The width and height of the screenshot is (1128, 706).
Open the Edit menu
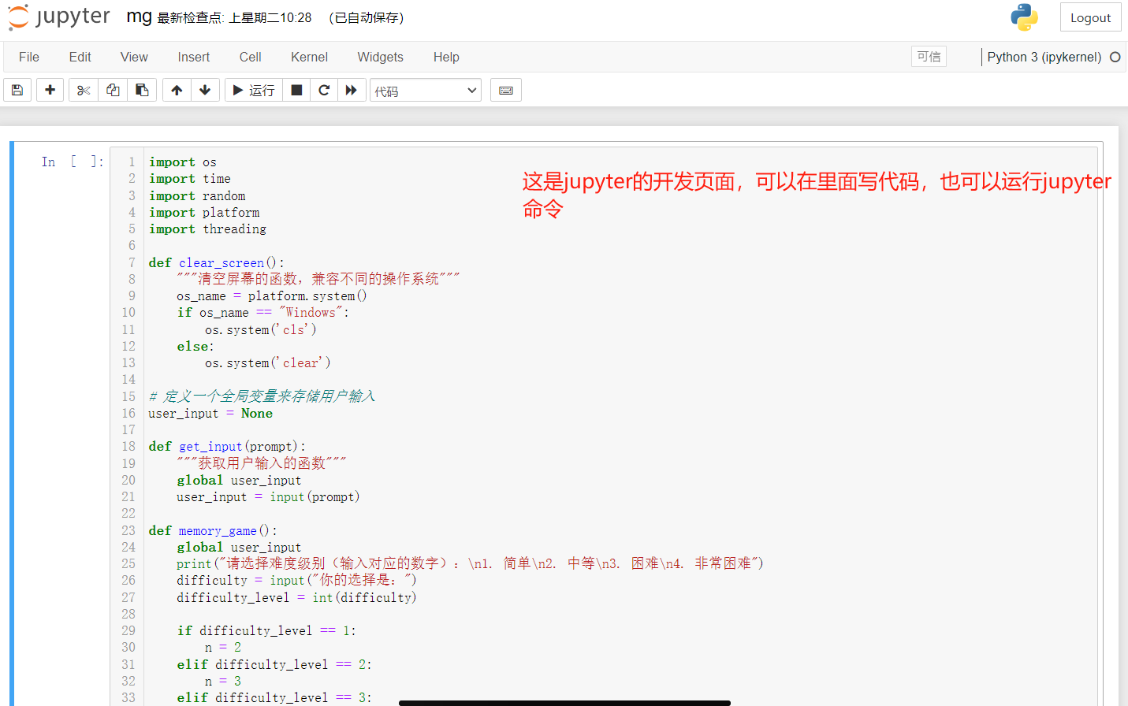(80, 57)
